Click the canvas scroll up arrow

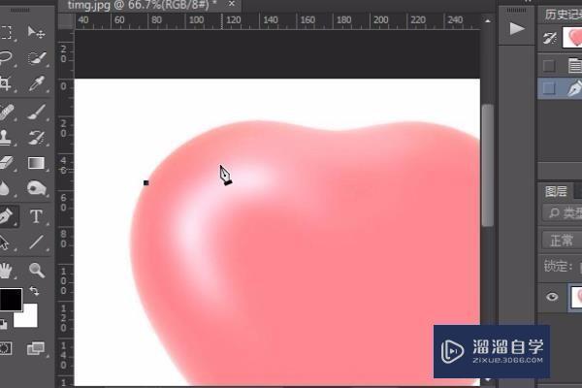(488, 21)
